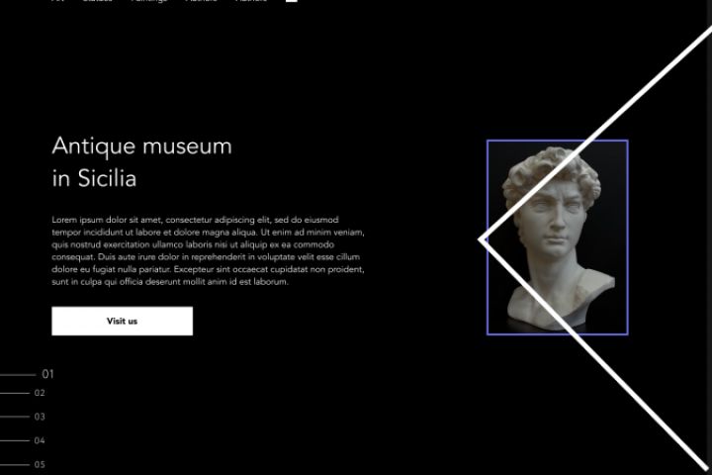Viewport: 712px width, 475px height.
Task: Click the small white square icon in top navigation
Action: click(292, 0)
